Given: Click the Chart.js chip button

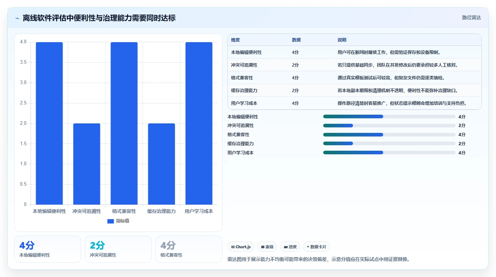Looking at the screenshot, I should coord(241,247).
